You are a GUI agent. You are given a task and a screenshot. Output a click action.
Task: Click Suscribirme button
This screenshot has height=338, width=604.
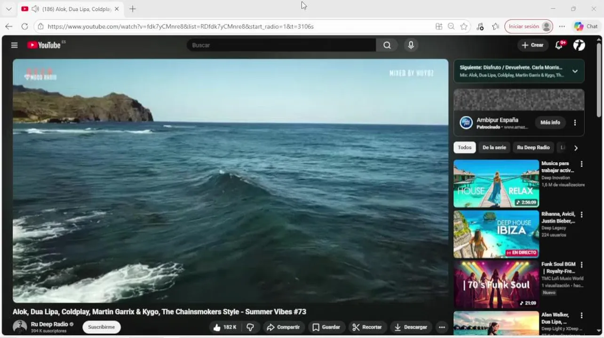click(102, 327)
